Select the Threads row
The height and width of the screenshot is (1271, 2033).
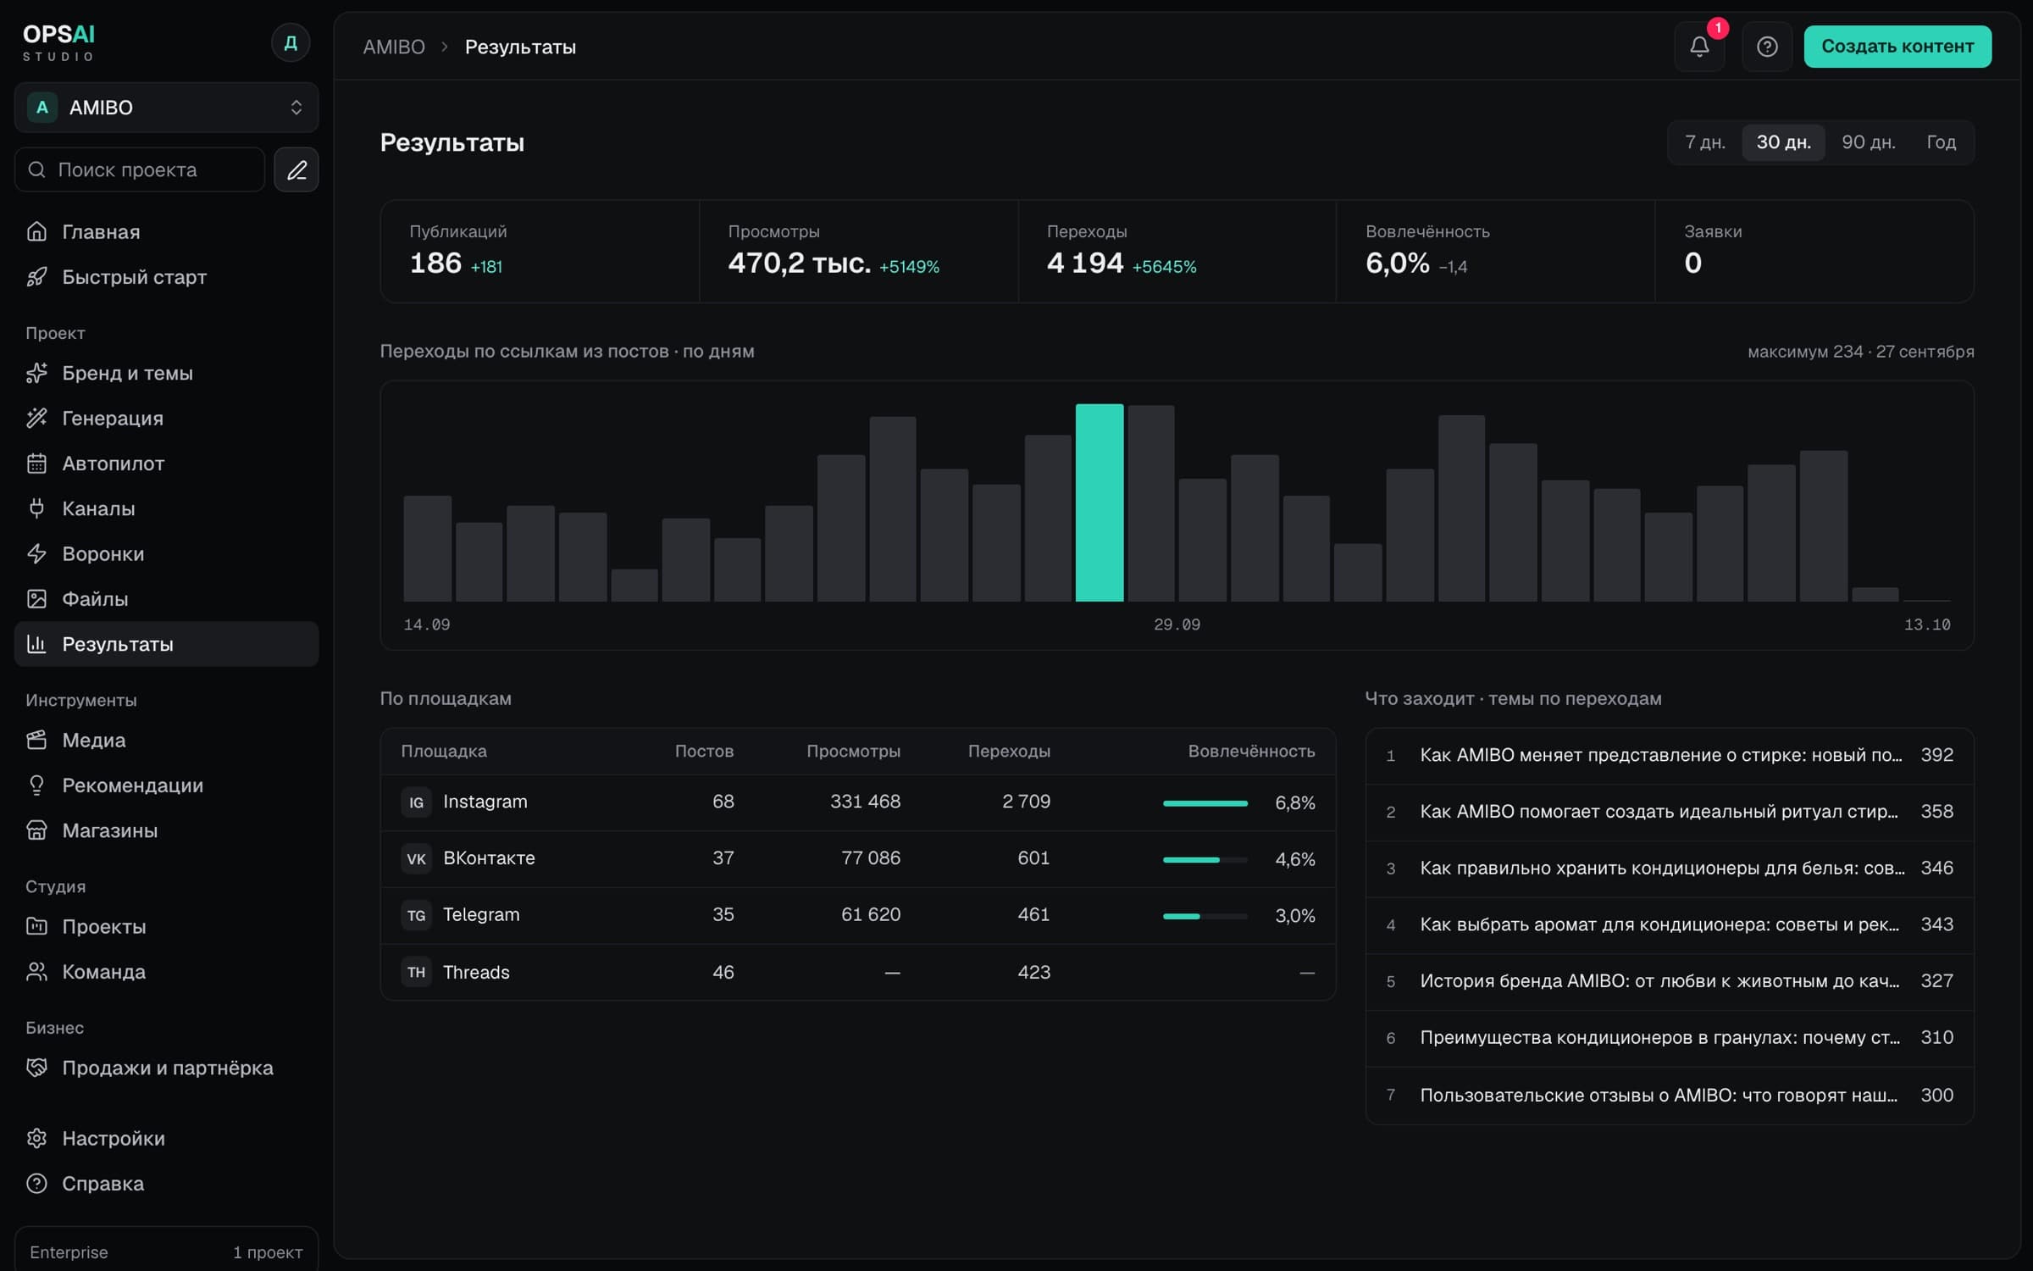(858, 972)
